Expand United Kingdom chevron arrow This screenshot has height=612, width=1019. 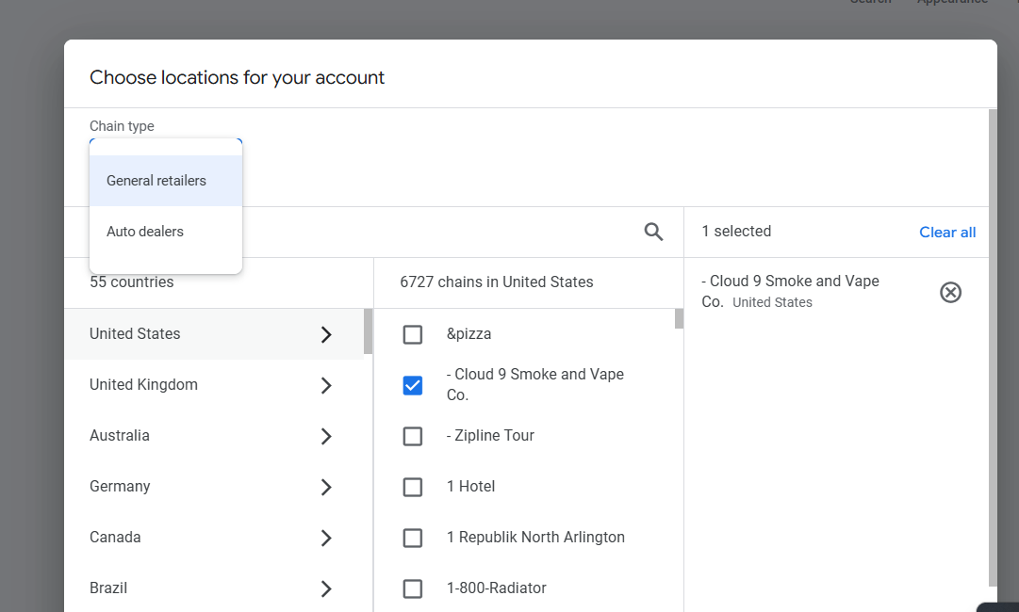pos(326,385)
